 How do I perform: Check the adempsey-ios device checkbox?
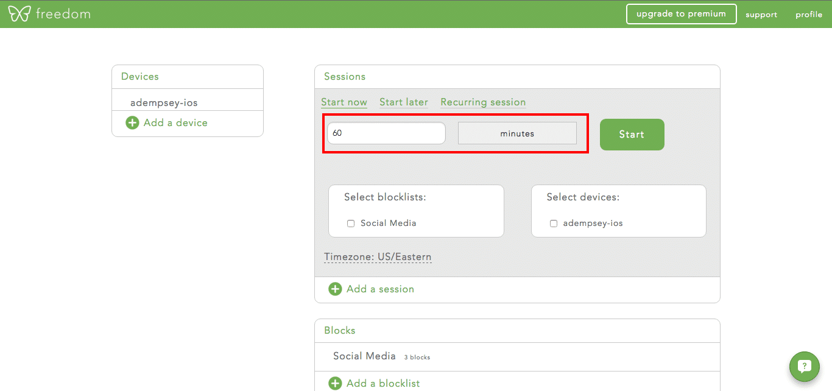click(554, 224)
